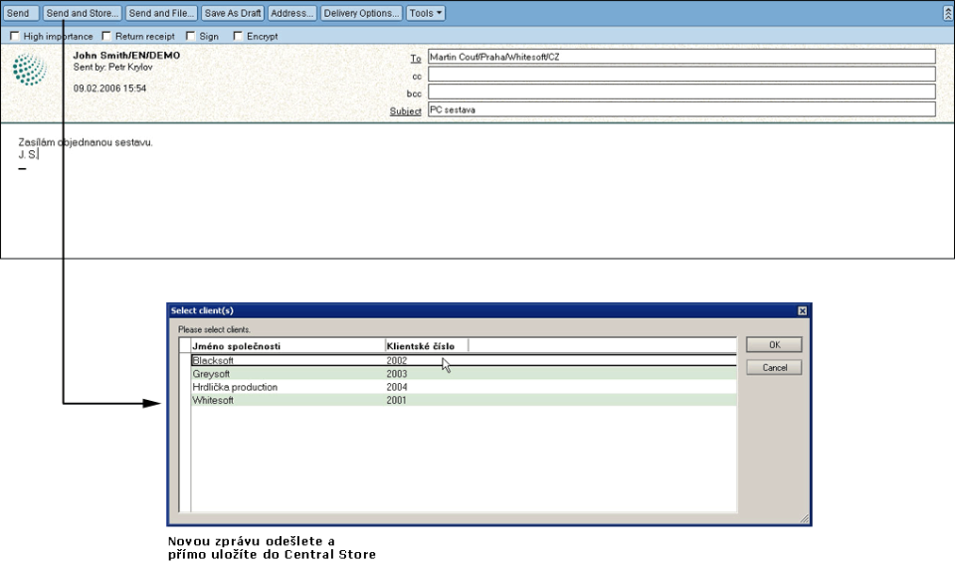Screen dimensions: 955x568
Task: Click into the bcc field
Action: point(680,93)
